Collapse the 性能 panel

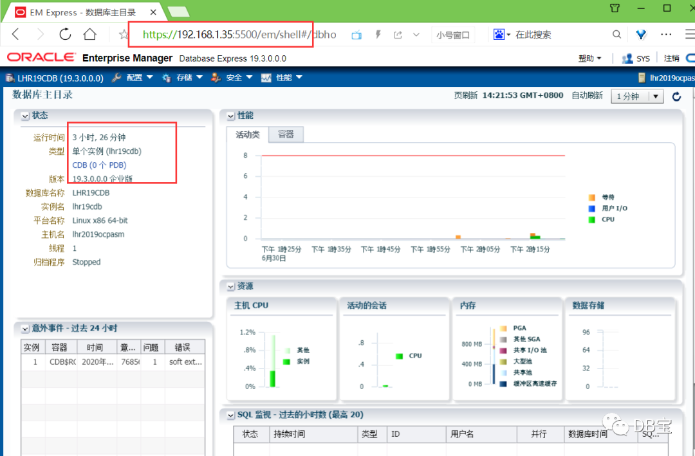tap(230, 116)
